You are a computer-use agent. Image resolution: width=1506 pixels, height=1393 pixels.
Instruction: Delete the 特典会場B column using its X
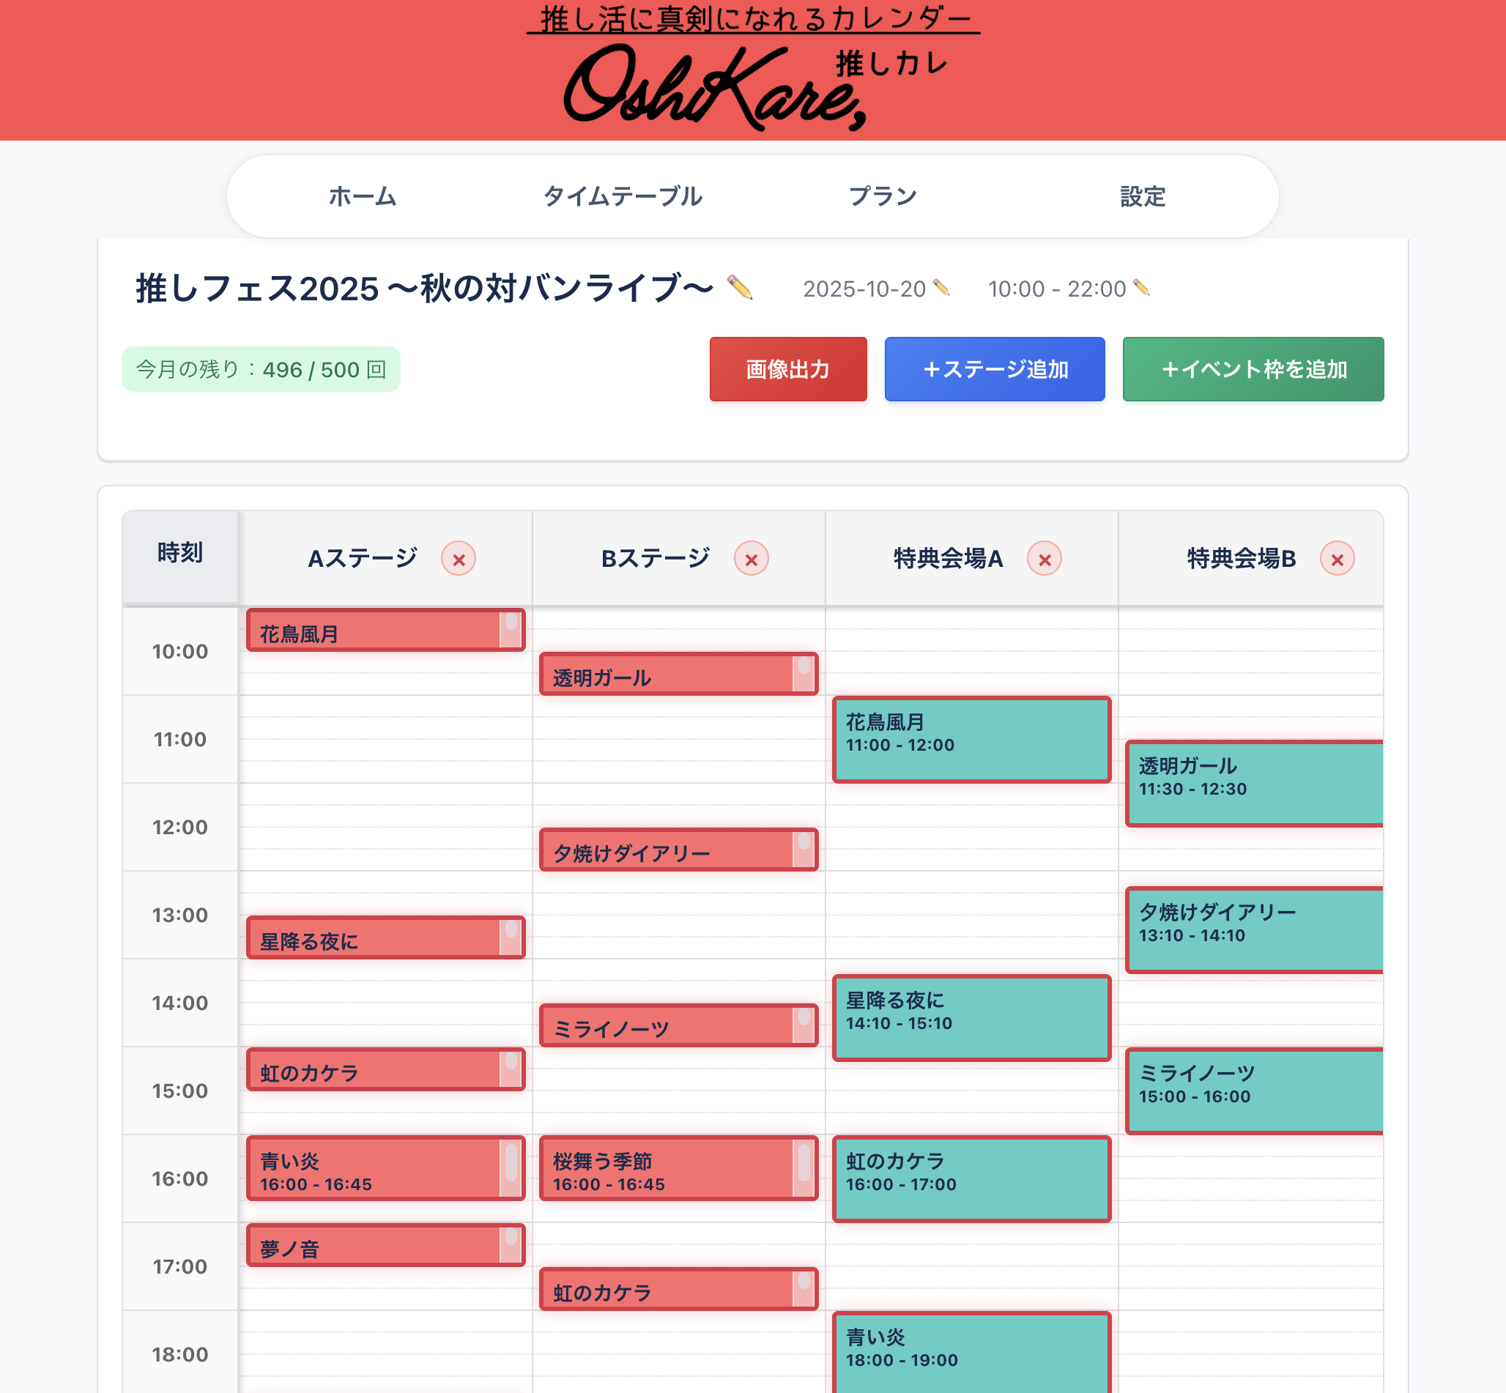click(1337, 559)
